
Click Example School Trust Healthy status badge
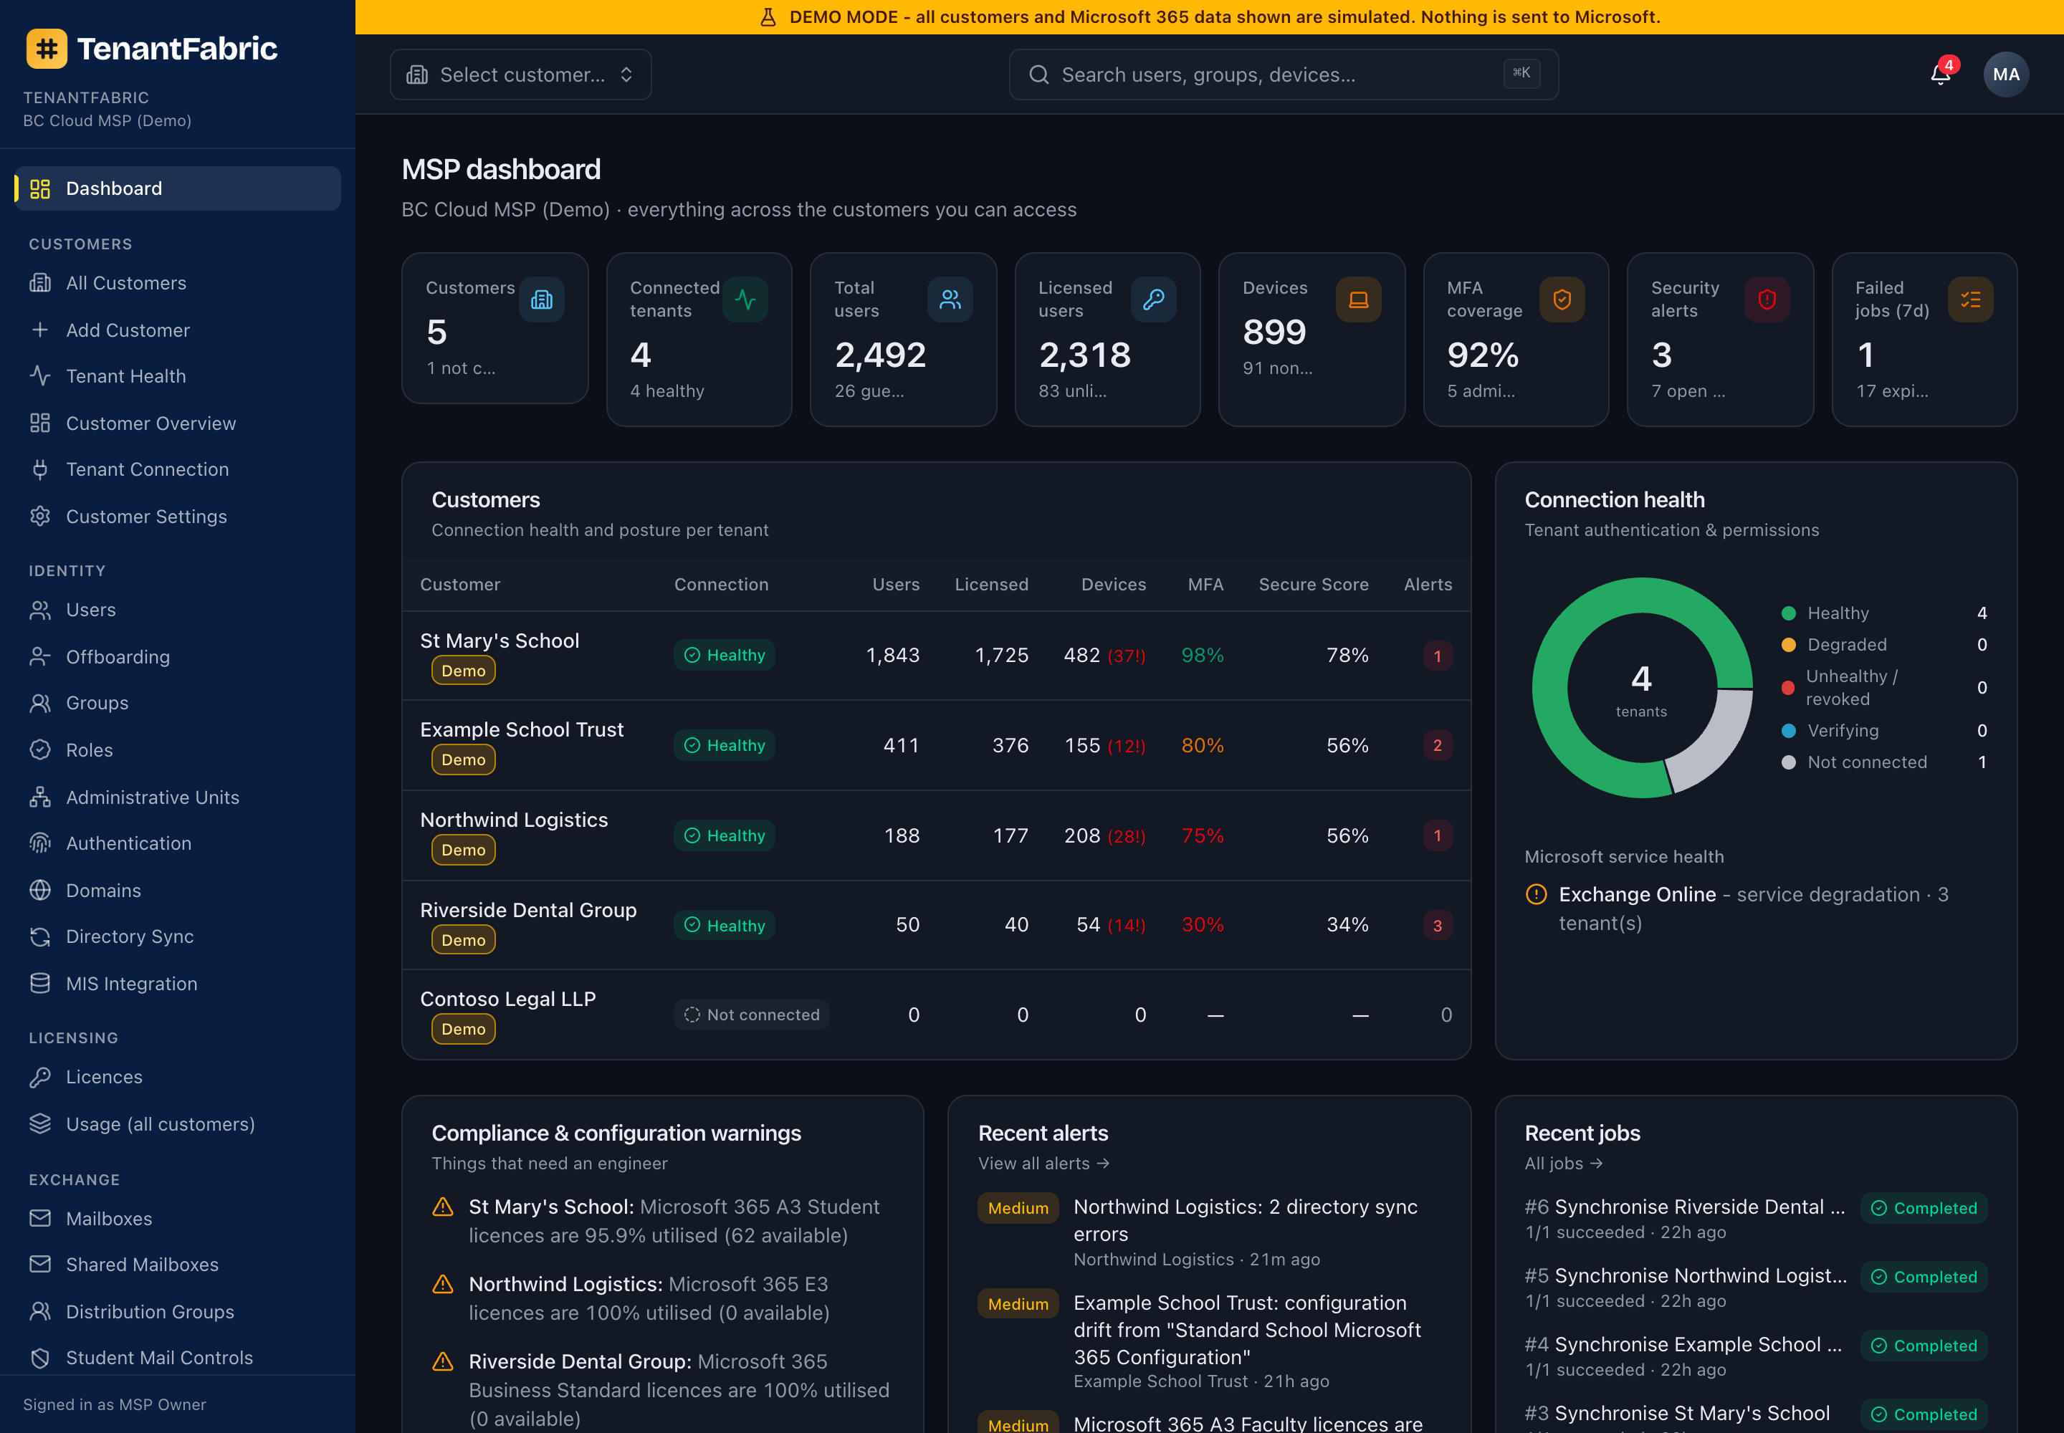tap(725, 745)
